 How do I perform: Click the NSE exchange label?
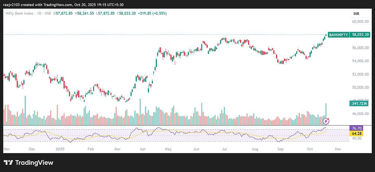[48, 13]
